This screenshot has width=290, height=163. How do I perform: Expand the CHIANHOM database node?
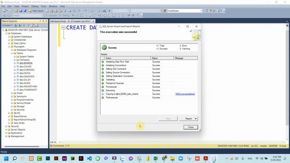click(9, 40)
